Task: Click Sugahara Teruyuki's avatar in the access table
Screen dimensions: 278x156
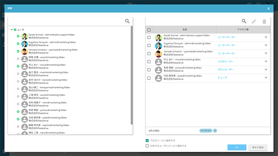Action: (158, 45)
